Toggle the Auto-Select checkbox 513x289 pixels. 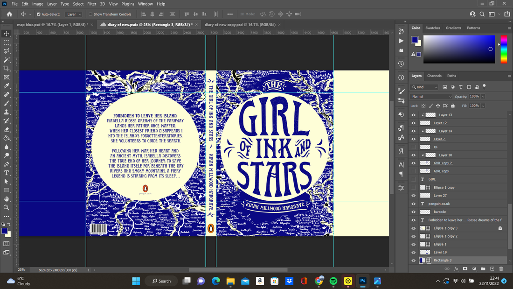(x=39, y=14)
